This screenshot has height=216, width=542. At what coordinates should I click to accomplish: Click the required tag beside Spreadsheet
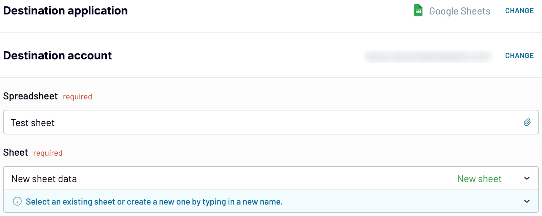coord(78,97)
